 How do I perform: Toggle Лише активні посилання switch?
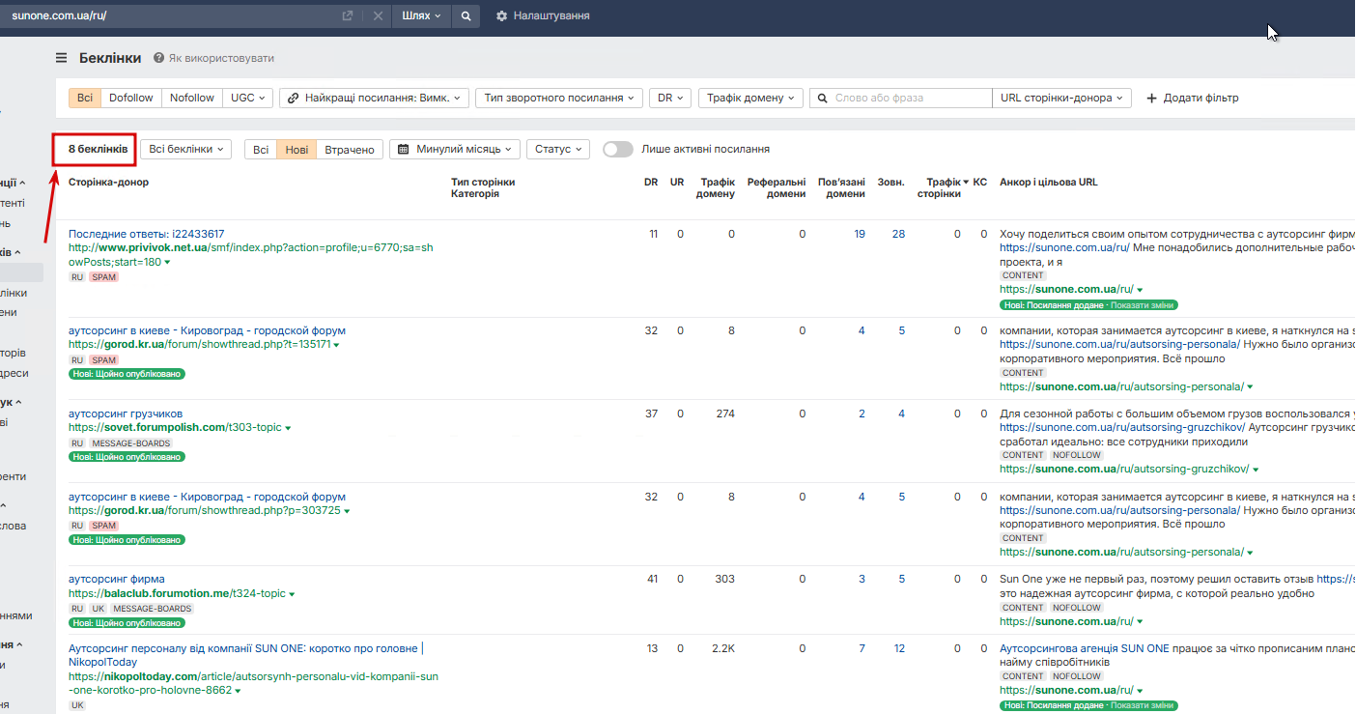[x=617, y=149]
